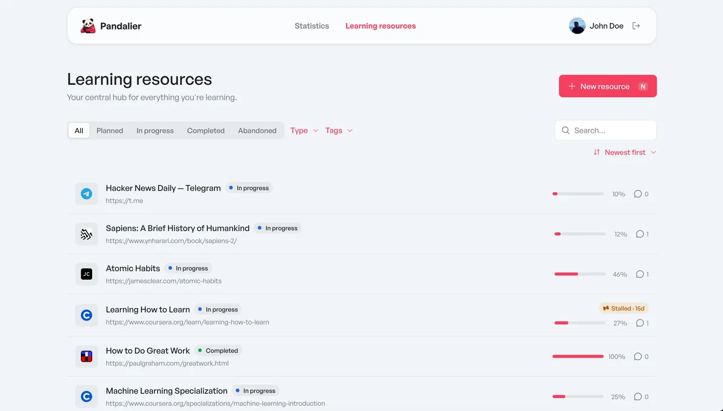Click the logout icon beside John Doe

point(636,26)
